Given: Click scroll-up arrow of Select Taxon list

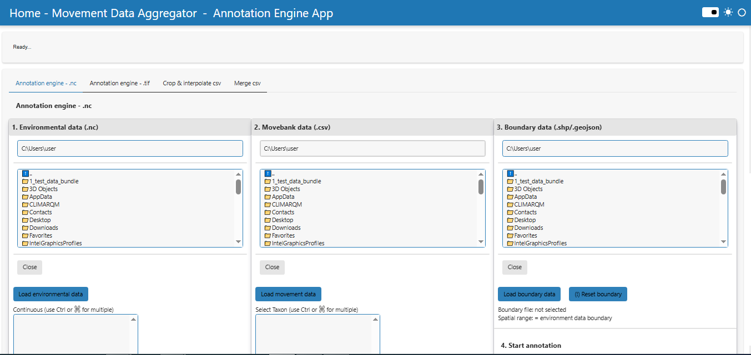Looking at the screenshot, I should tap(375, 319).
